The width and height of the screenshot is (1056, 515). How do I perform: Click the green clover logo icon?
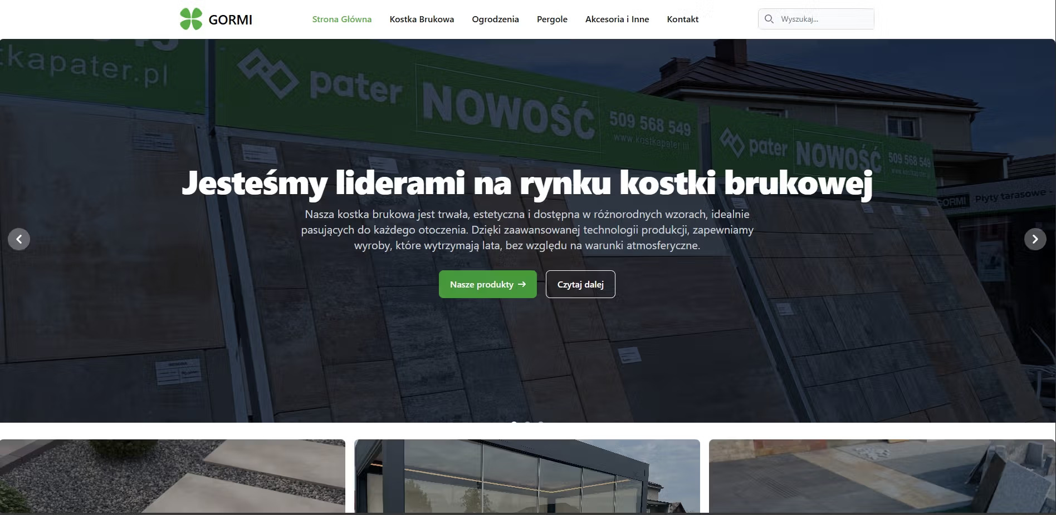coord(191,19)
